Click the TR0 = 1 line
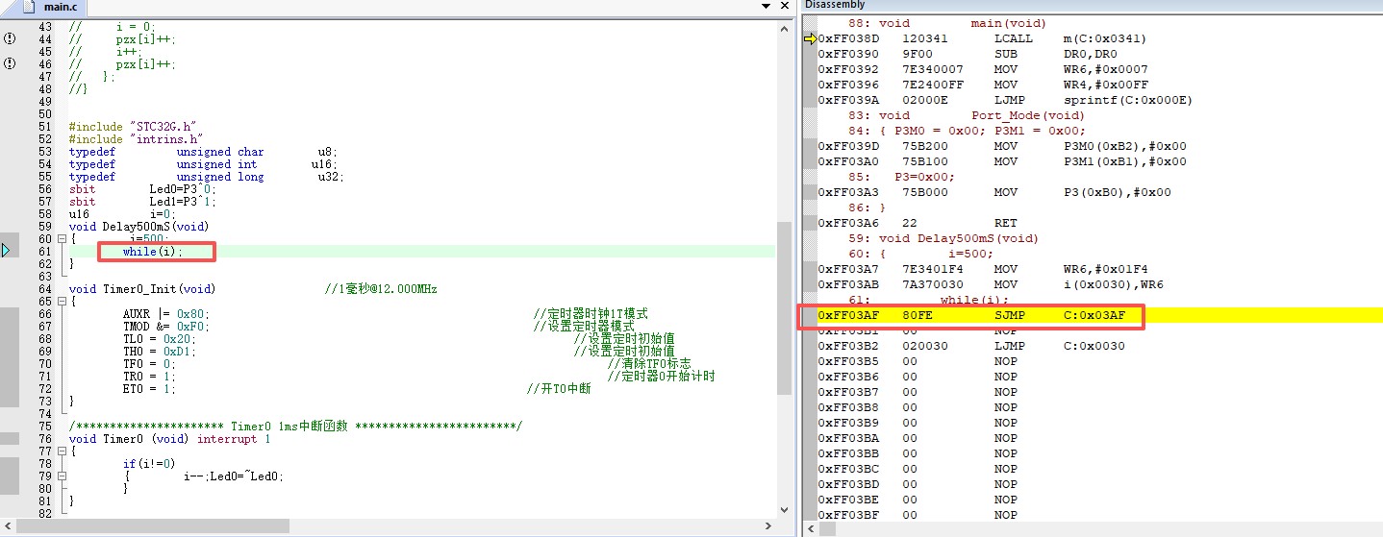The width and height of the screenshot is (1383, 537). [x=149, y=376]
